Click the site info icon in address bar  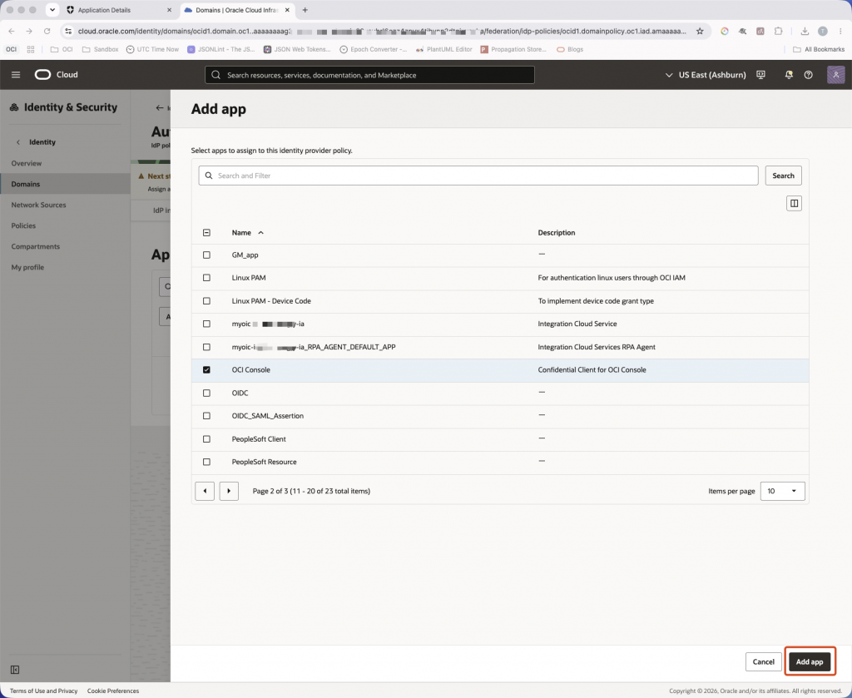[x=68, y=32]
